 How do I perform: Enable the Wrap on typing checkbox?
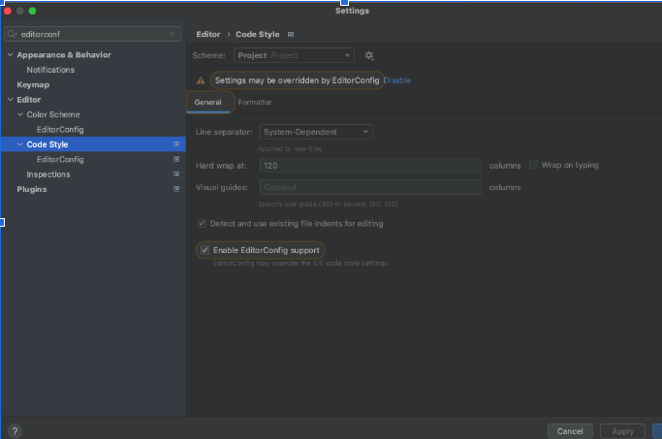(x=534, y=165)
